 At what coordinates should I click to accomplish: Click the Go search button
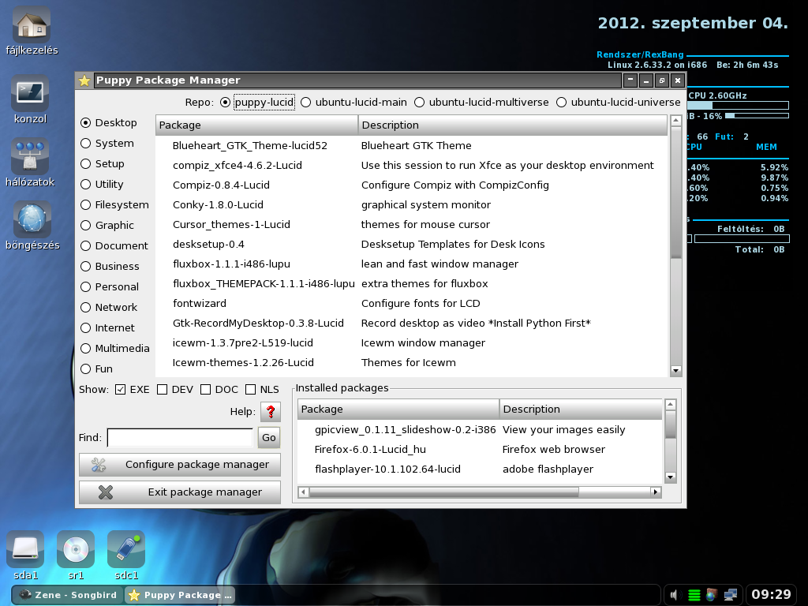(269, 437)
